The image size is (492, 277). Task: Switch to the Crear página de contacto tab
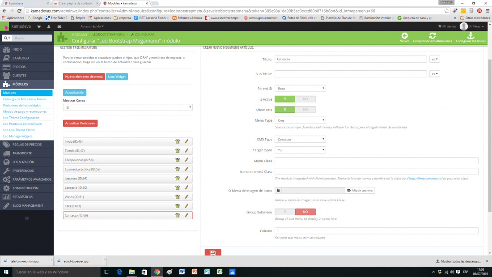click(x=75, y=3)
